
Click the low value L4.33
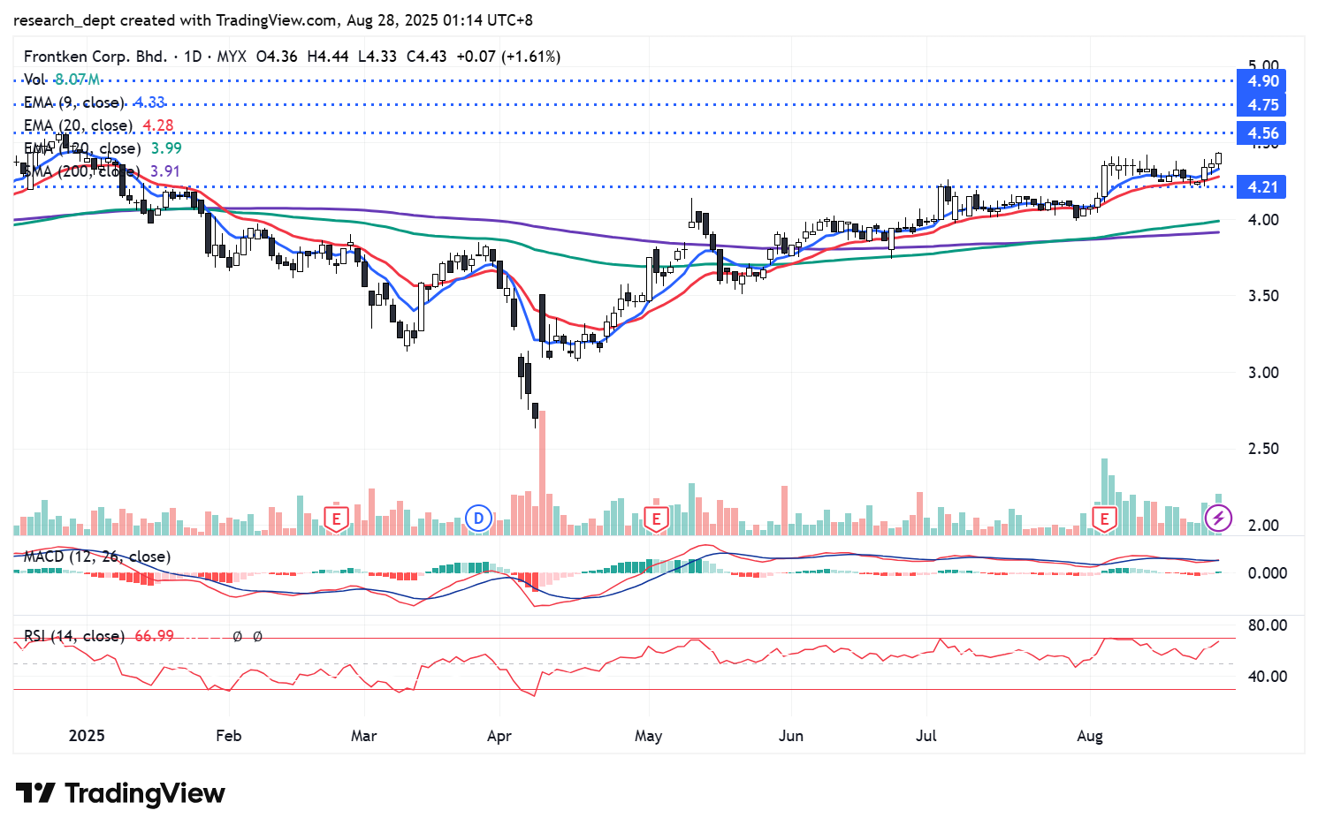click(x=377, y=57)
